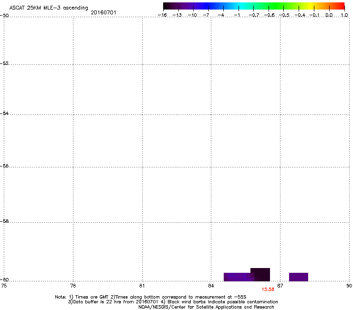Click the 81 longitude axis label
The width and height of the screenshot is (353, 310).
pos(142,286)
